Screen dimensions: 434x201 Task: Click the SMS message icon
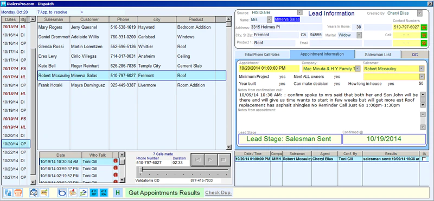point(44,192)
